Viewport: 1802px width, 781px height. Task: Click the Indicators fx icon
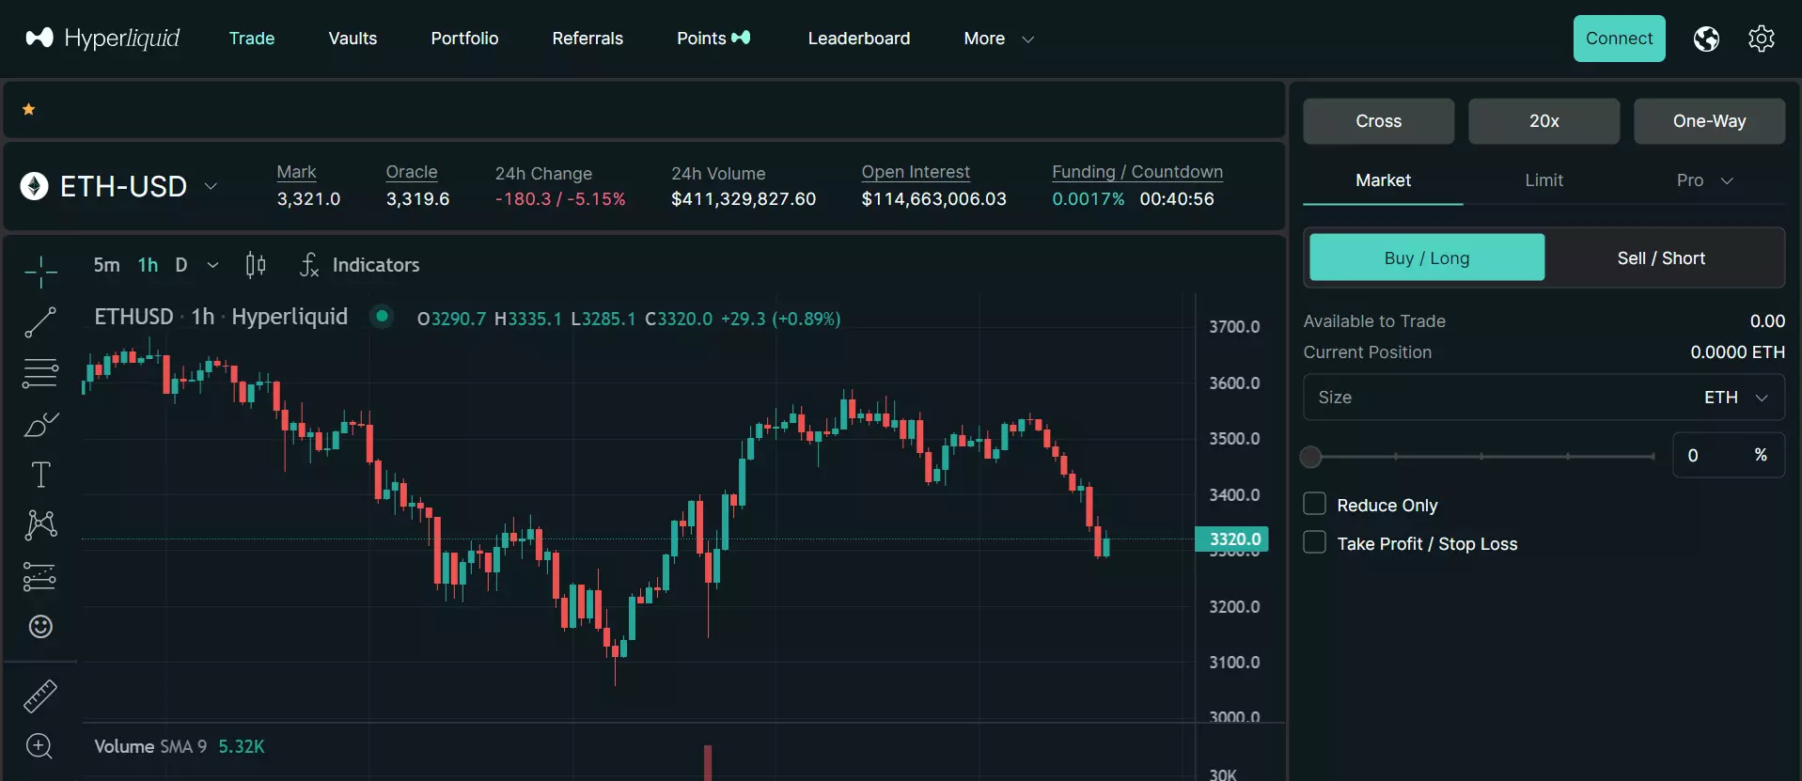309,265
